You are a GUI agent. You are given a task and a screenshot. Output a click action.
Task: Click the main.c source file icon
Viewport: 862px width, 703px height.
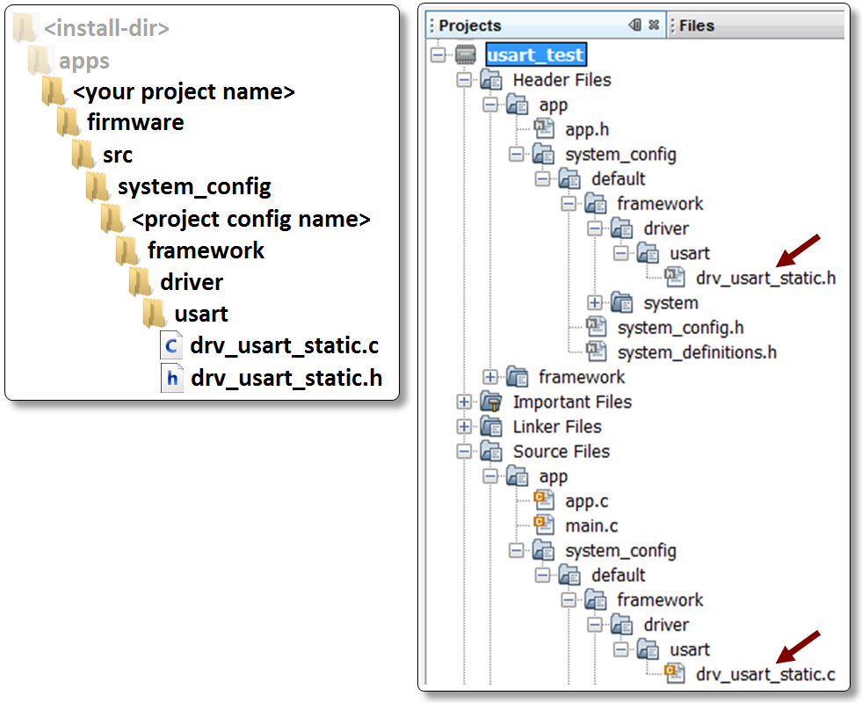click(544, 525)
